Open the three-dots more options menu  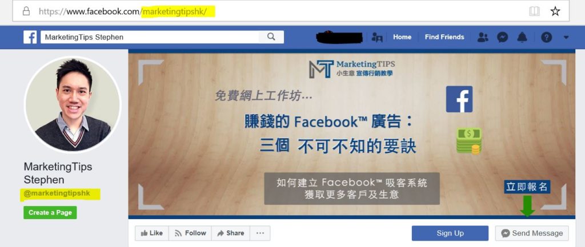260,233
